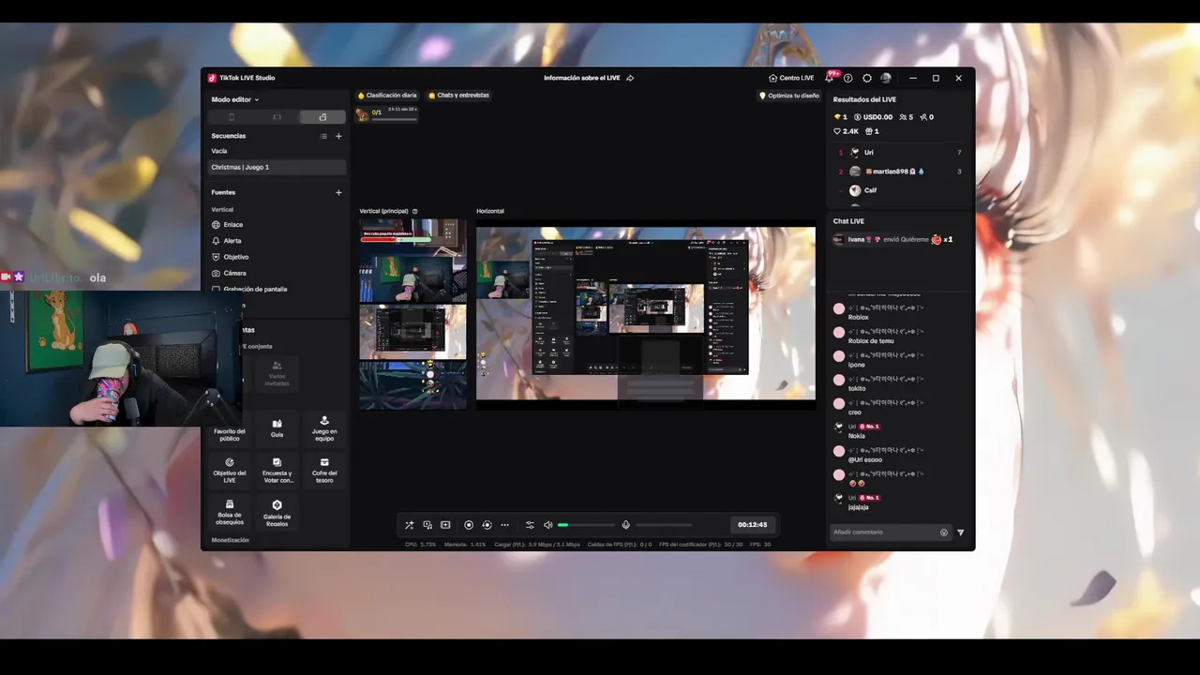Open Encuesta y Votar tool
This screenshot has height=675, width=1200.
[x=277, y=470]
